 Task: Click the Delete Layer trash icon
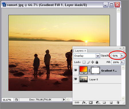[x=118, y=102]
